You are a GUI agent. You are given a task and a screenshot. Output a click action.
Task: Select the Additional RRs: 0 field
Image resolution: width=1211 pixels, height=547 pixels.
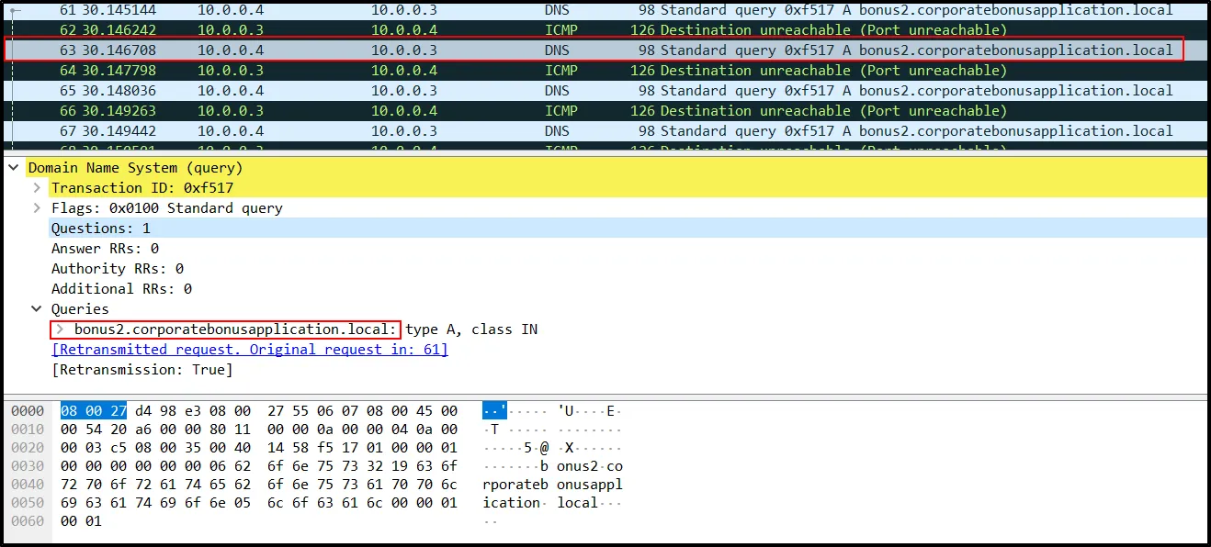(121, 289)
